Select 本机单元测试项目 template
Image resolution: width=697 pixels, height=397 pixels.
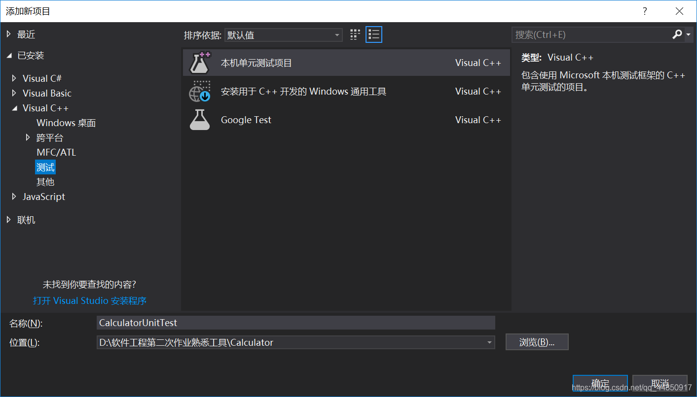[346, 63]
